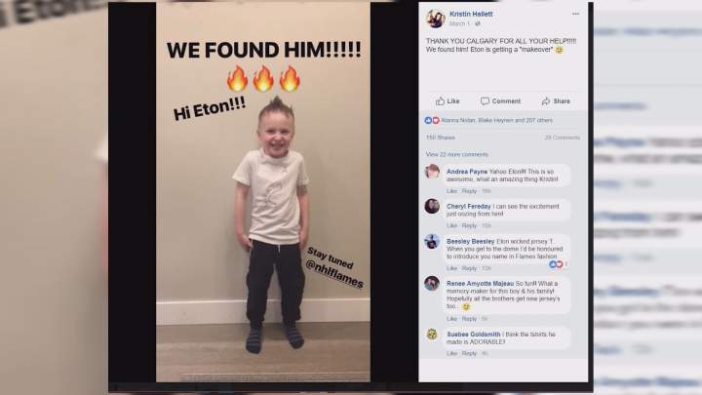Click the March 1 post timestamp
Viewport: 702px width, 395px height.
pyautogui.click(x=459, y=23)
